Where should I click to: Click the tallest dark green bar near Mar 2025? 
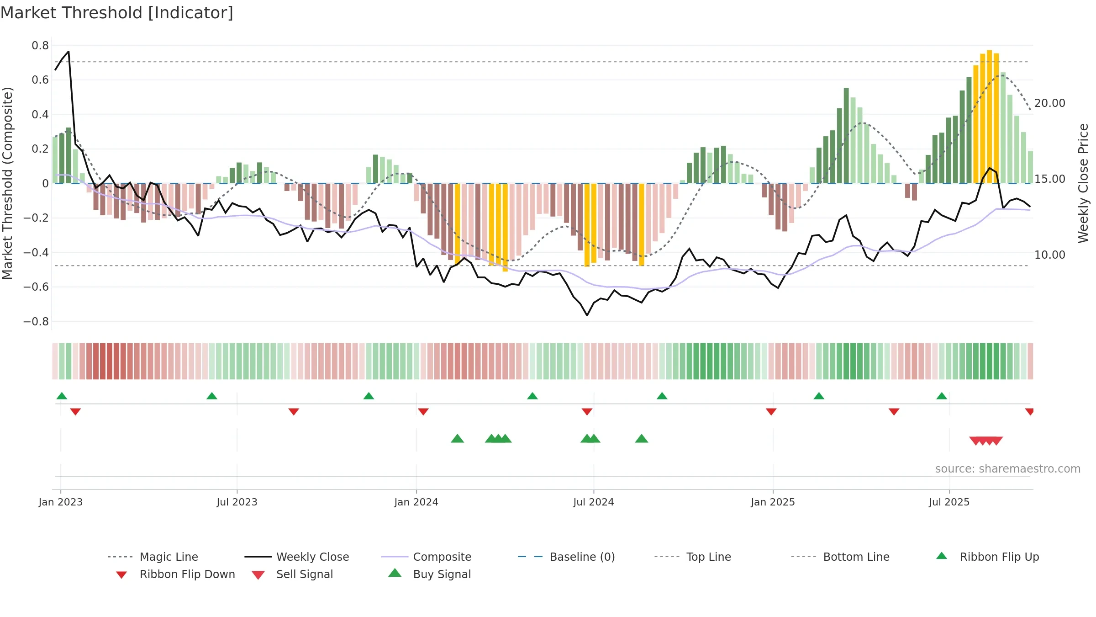(x=846, y=136)
